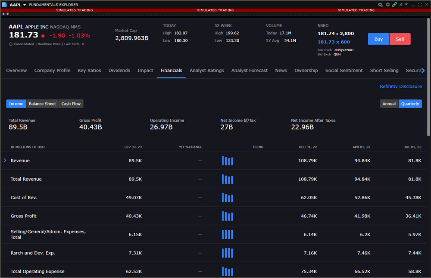431x278 pixels.
Task: Click the Market Cap value 2,809.963B
Action: point(131,38)
